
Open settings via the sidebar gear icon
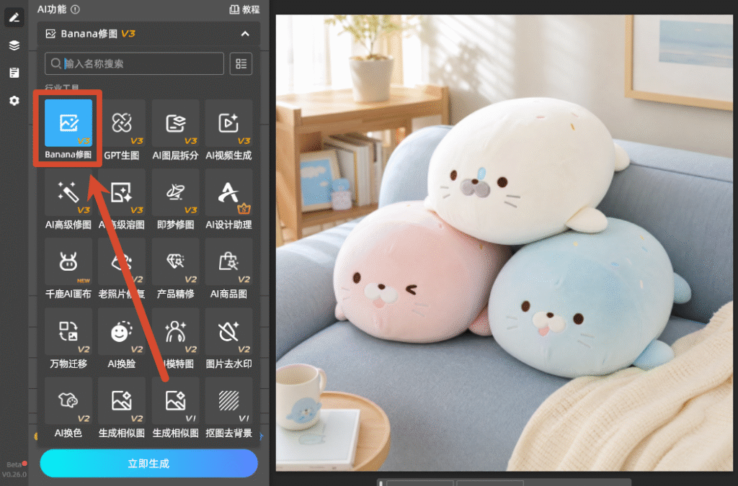(14, 101)
